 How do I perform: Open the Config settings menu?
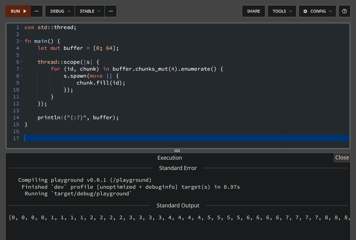pos(317,11)
